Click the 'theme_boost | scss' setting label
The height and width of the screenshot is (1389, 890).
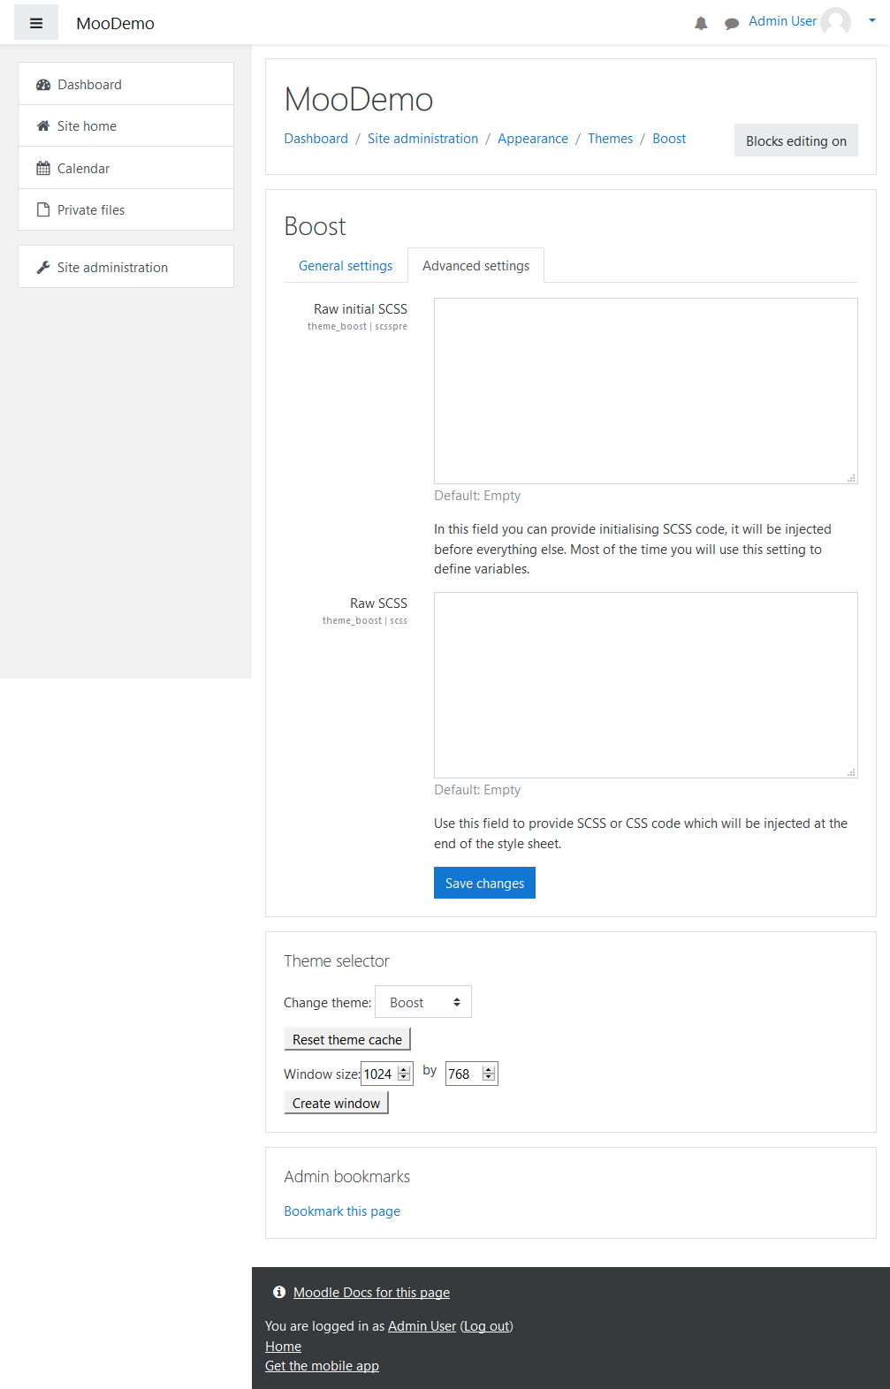coord(365,620)
